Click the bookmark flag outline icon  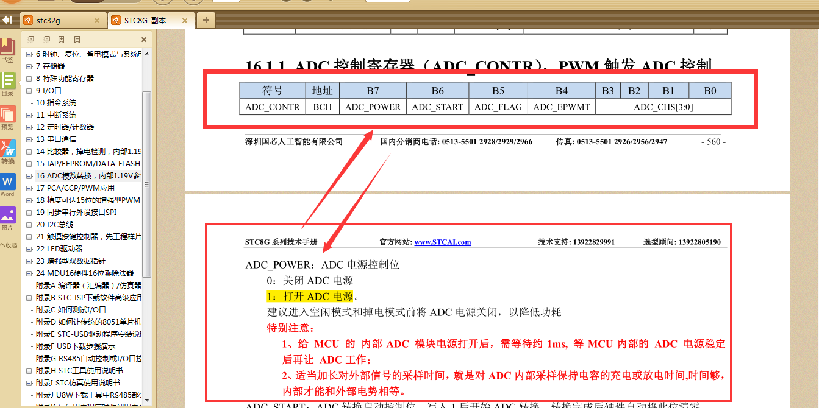point(77,40)
